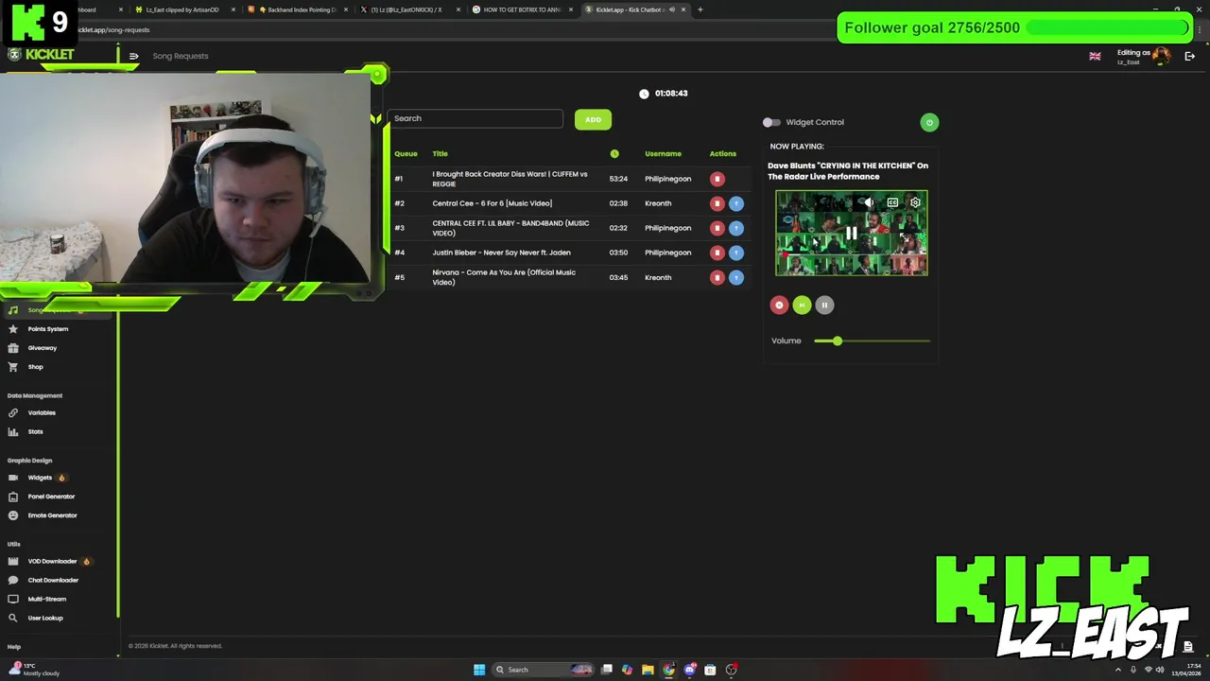Open the taskbar clock showing 17:54
The height and width of the screenshot is (681, 1210).
[1185, 670]
